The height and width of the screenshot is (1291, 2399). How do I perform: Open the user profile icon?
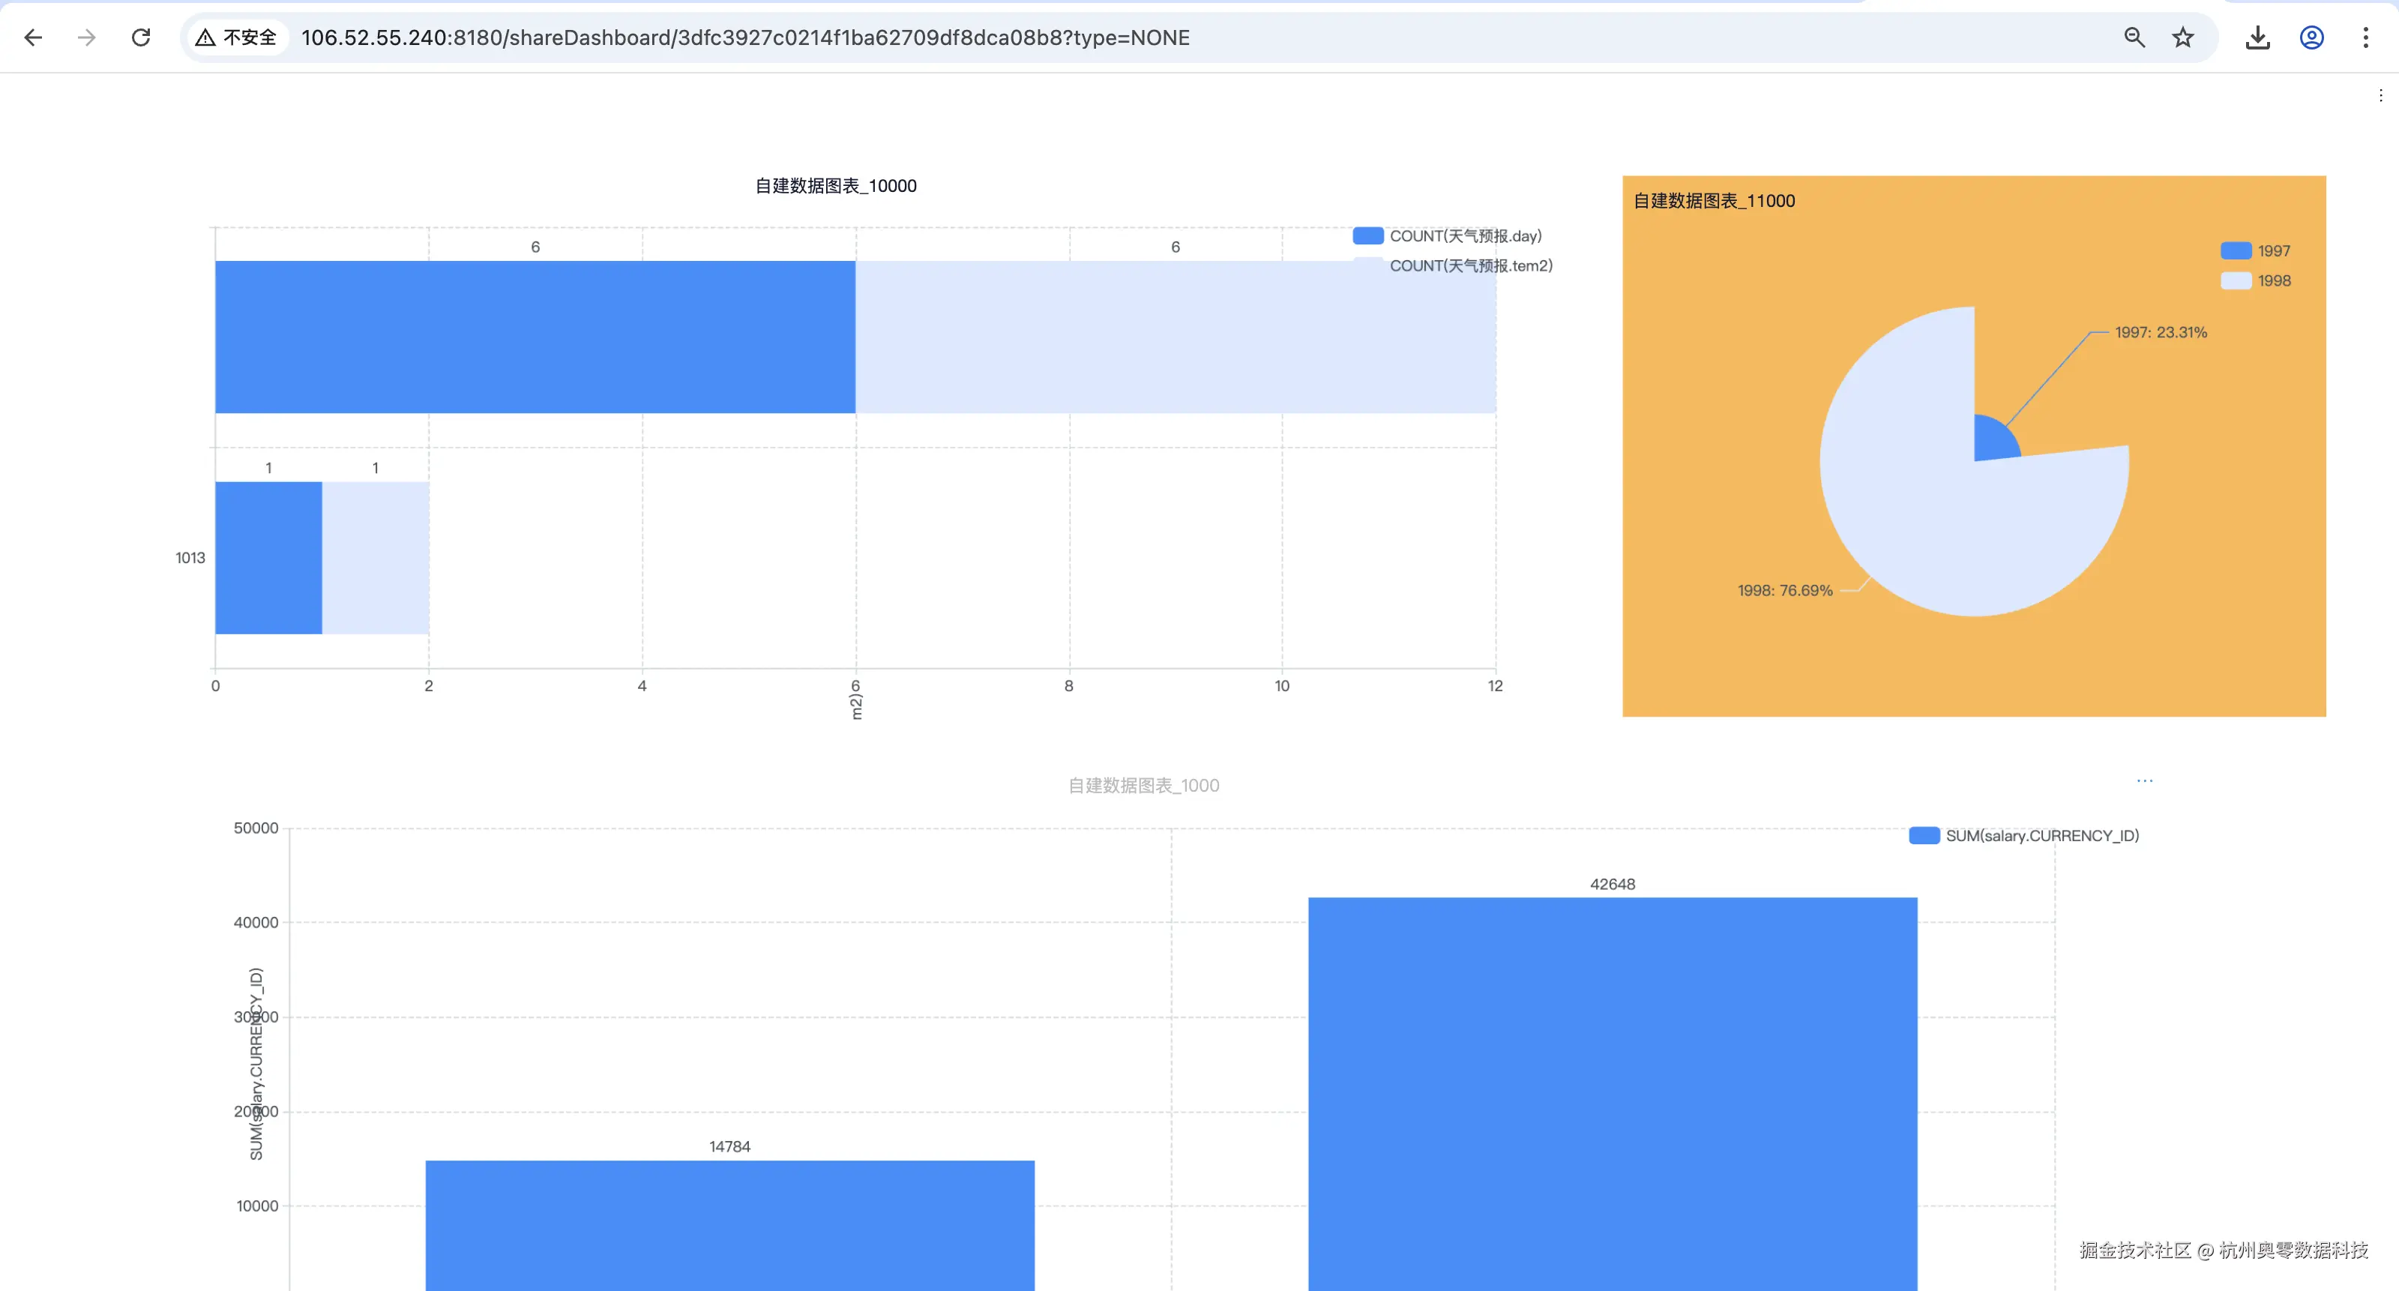point(2311,37)
